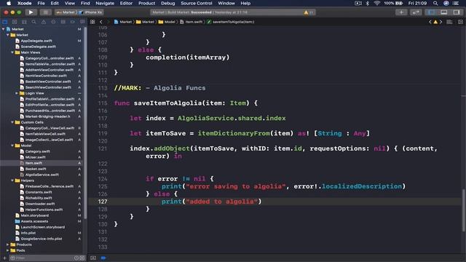Open the Market scheme selector
466x262 pixels.
[x=66, y=12]
